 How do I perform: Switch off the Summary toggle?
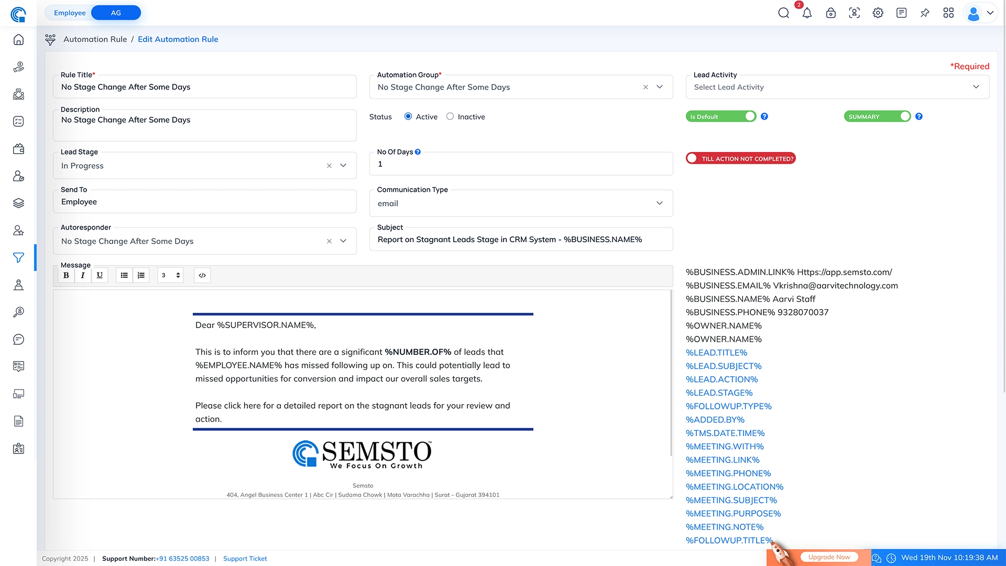tap(877, 116)
